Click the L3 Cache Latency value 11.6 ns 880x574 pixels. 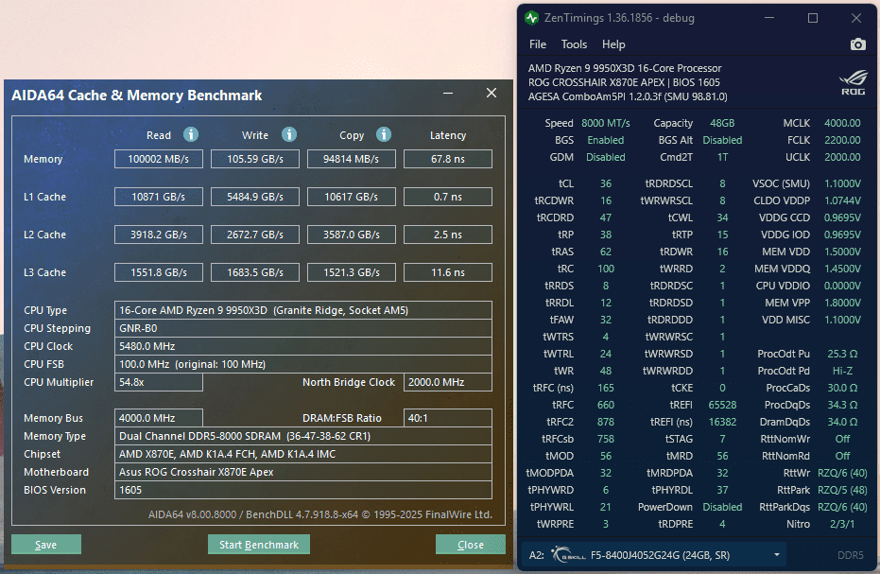click(448, 272)
